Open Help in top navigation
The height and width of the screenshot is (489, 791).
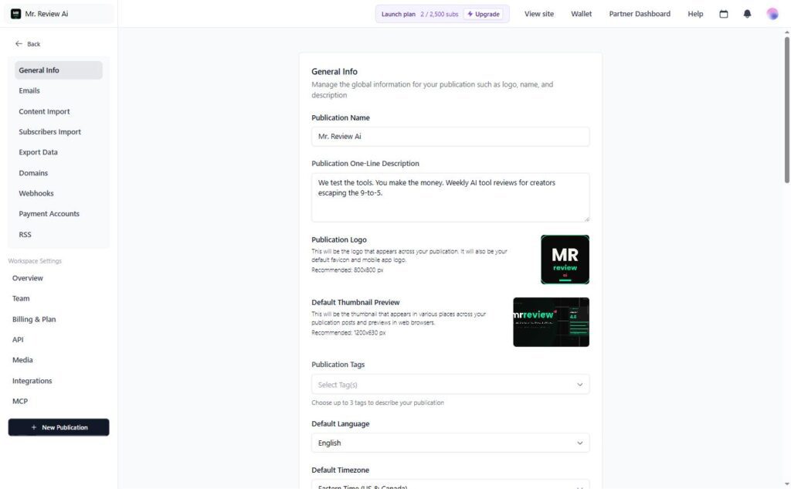pyautogui.click(x=695, y=14)
